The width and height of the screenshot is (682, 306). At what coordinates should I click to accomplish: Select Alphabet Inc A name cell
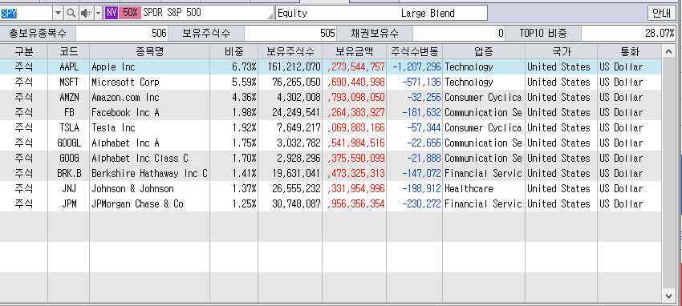[149, 143]
